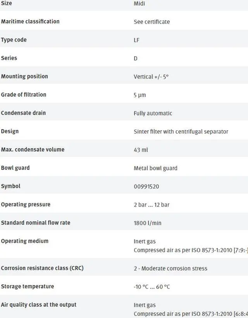Screen dimensions: 248x318
Task: Click the "Metal bowl guard" value
Action: pyautogui.click(x=155, y=168)
